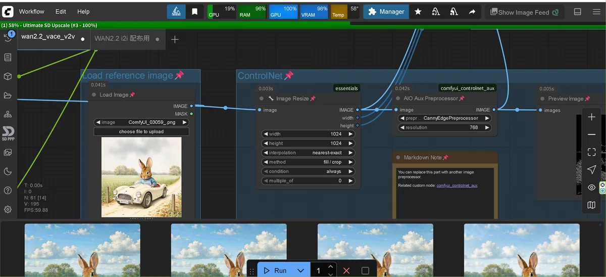The height and width of the screenshot is (277, 606).
Task: Open the model library cube icon
Action: click(x=8, y=76)
